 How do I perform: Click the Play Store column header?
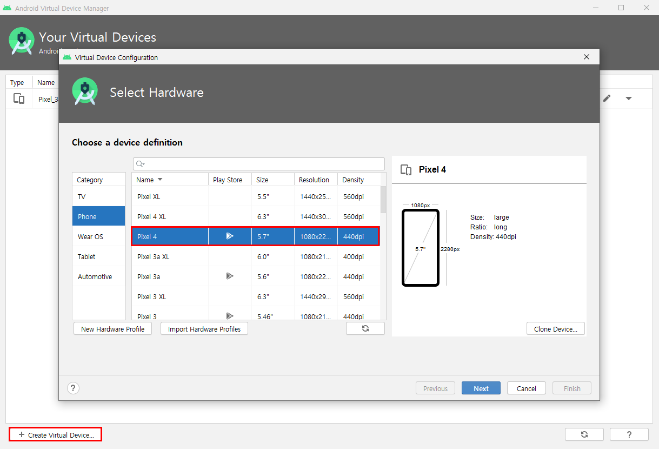[x=230, y=180]
